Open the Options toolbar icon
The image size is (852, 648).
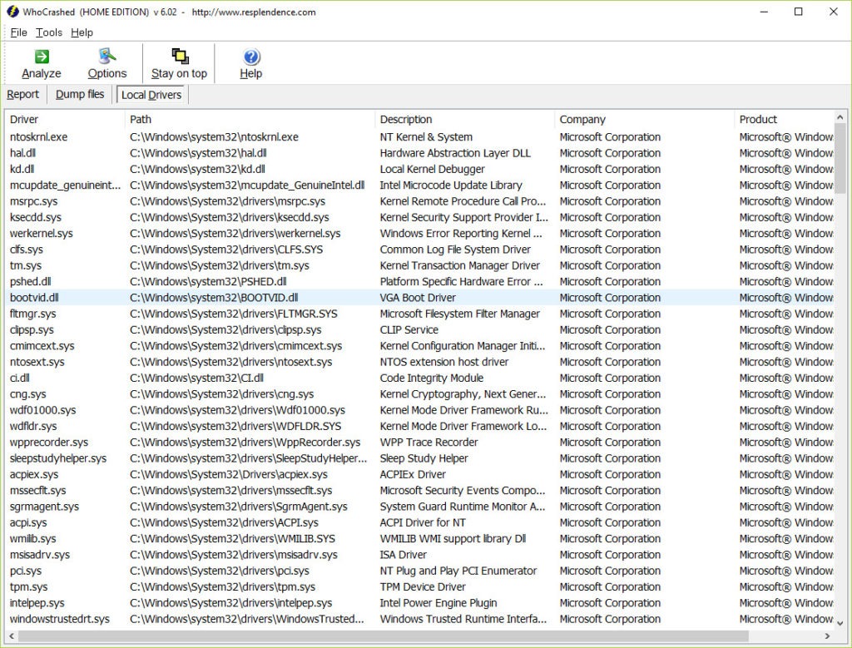pos(107,56)
